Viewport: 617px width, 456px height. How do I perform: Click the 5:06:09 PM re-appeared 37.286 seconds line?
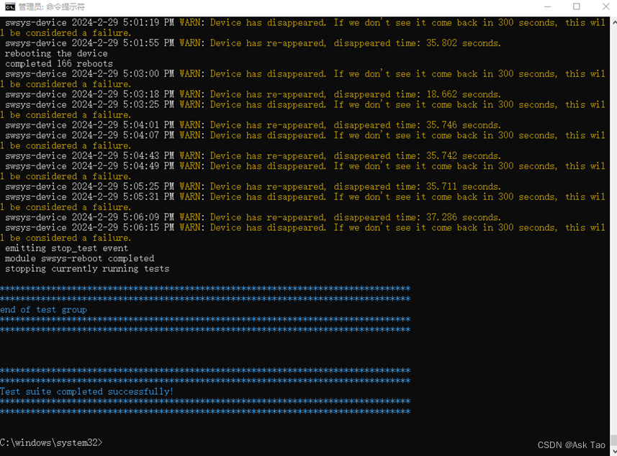[x=253, y=217]
